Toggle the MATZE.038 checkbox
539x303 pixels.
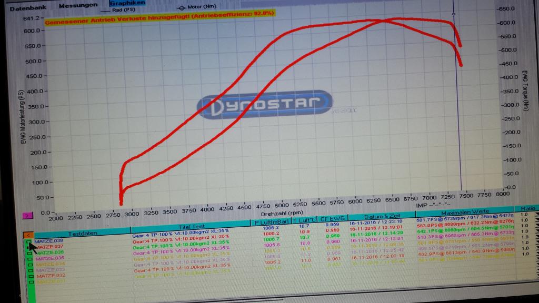[29, 241]
